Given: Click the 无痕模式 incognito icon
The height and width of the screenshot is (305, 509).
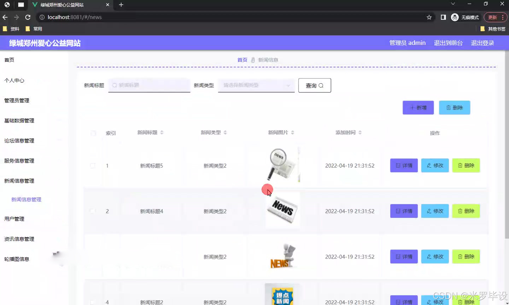Looking at the screenshot, I should pos(455,17).
